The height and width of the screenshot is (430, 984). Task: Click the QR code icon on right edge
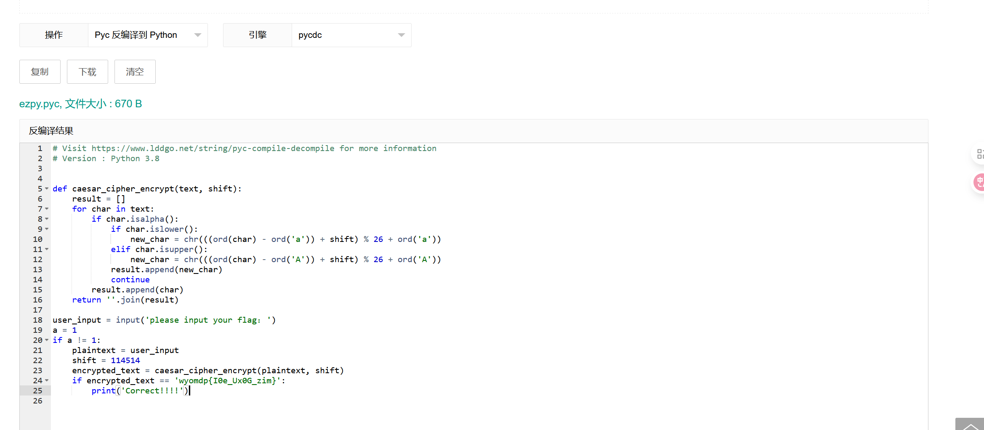980,154
